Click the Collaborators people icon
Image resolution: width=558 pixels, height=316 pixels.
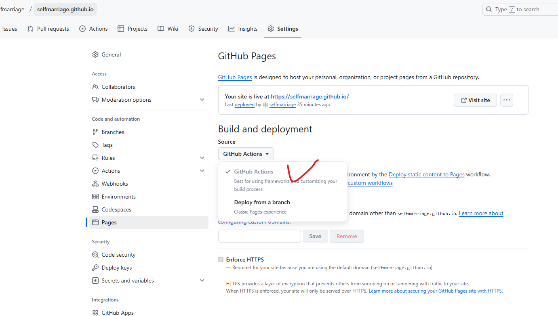click(x=95, y=87)
